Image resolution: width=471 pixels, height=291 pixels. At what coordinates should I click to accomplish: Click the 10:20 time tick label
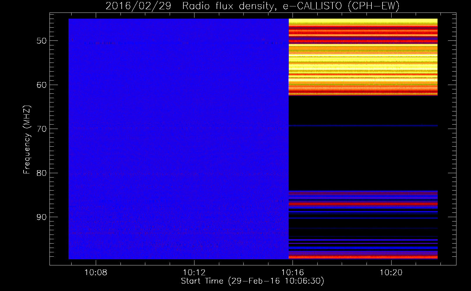(391, 272)
